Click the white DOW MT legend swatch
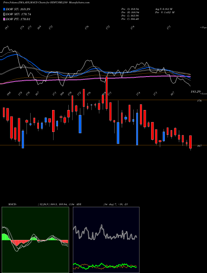Viewport: 207px width, 273px height. [5, 14]
